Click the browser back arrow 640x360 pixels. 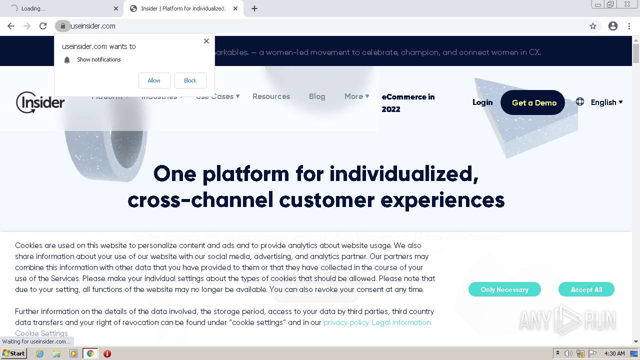(11, 26)
